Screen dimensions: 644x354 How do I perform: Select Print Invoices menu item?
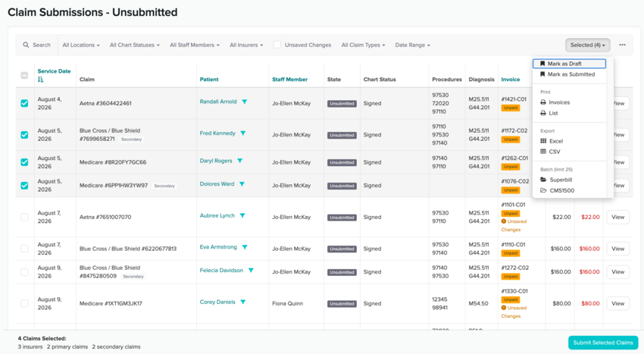coord(569,102)
